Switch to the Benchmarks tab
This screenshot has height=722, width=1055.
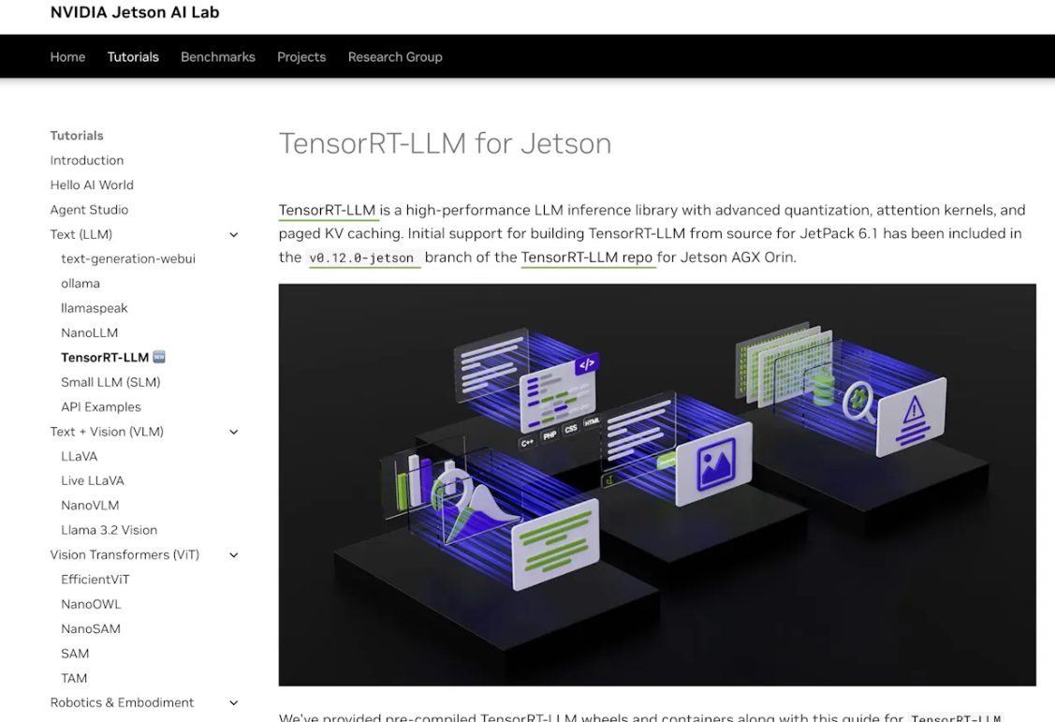click(217, 56)
